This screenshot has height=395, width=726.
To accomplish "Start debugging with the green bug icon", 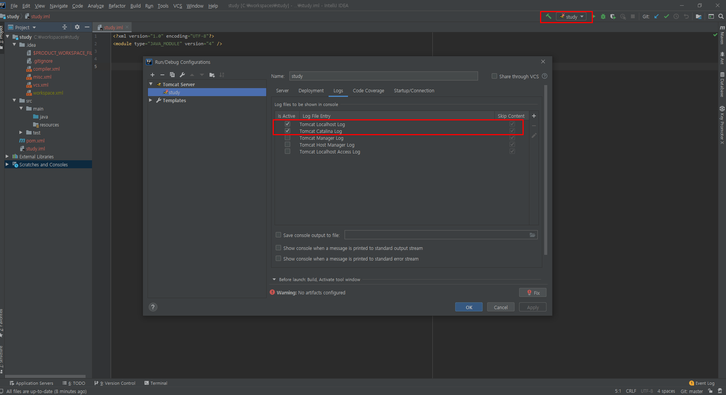I will point(603,16).
